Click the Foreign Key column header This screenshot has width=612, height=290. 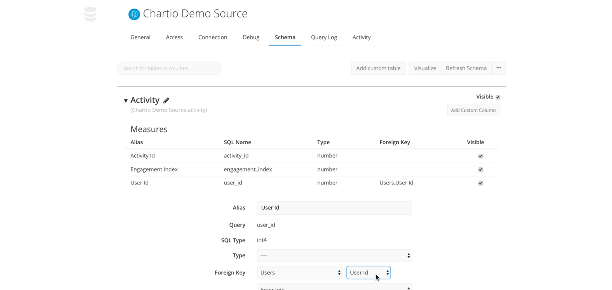pyautogui.click(x=395, y=142)
